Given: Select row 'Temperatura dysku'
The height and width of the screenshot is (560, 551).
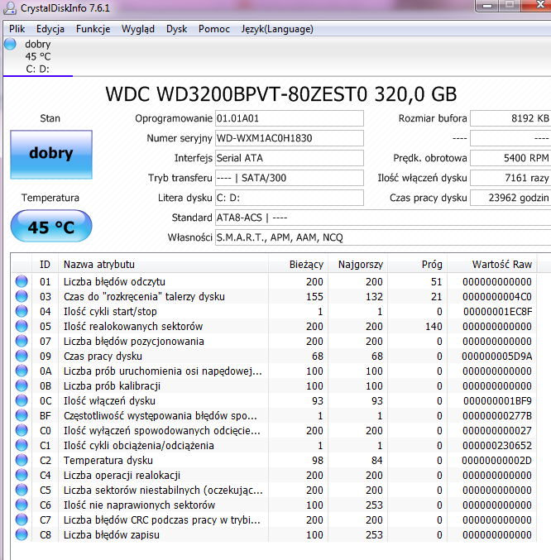Looking at the screenshot, I should click(274, 461).
